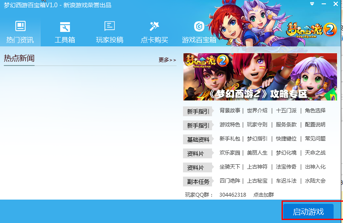Open the 点卡购买 wand icon
343x223 pixels.
154,26
